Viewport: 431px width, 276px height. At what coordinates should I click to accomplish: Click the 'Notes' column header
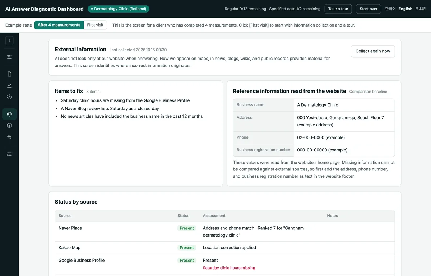point(332,216)
